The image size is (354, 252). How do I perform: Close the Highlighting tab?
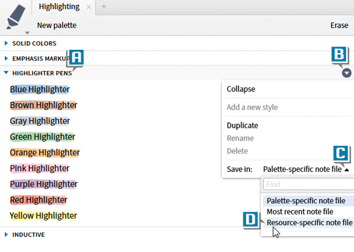(89, 7)
